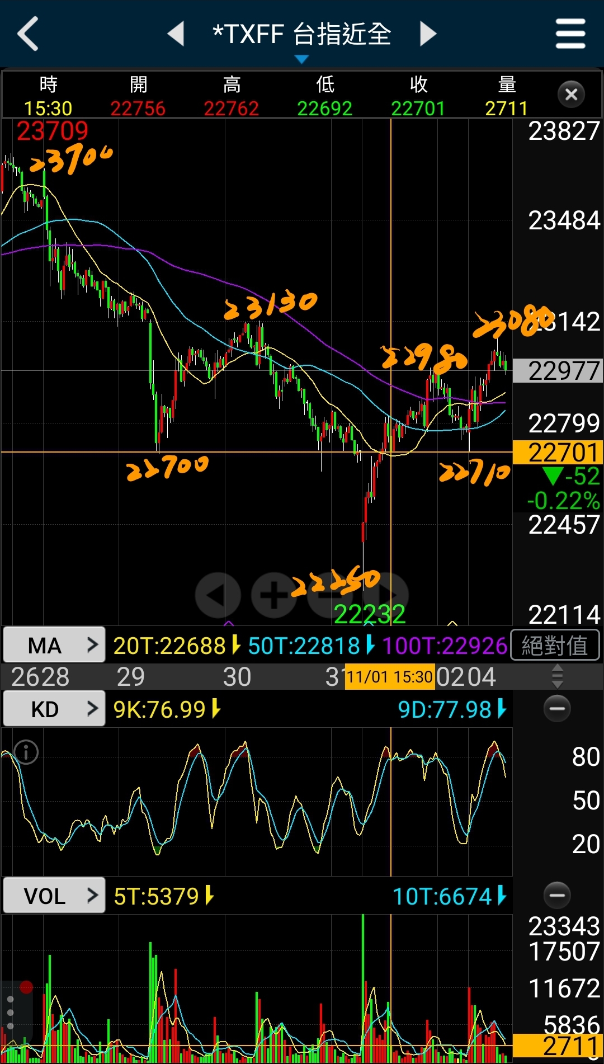Tap the 11/01 15:30 date marker
604x1064 pixels.
(x=389, y=677)
